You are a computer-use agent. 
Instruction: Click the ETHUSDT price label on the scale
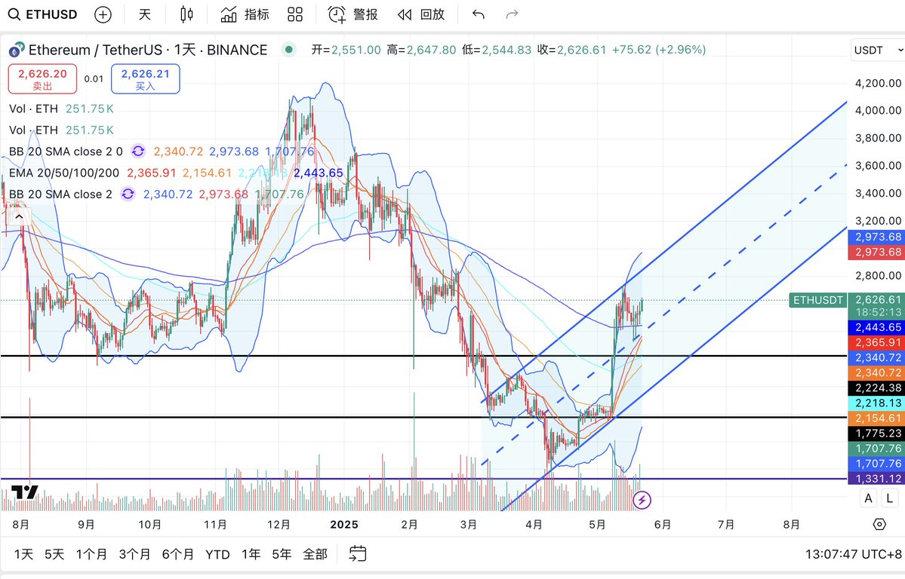coord(818,300)
